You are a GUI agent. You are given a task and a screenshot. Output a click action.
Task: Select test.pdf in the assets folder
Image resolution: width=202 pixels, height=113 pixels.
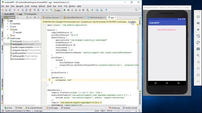[x=17, y=33]
